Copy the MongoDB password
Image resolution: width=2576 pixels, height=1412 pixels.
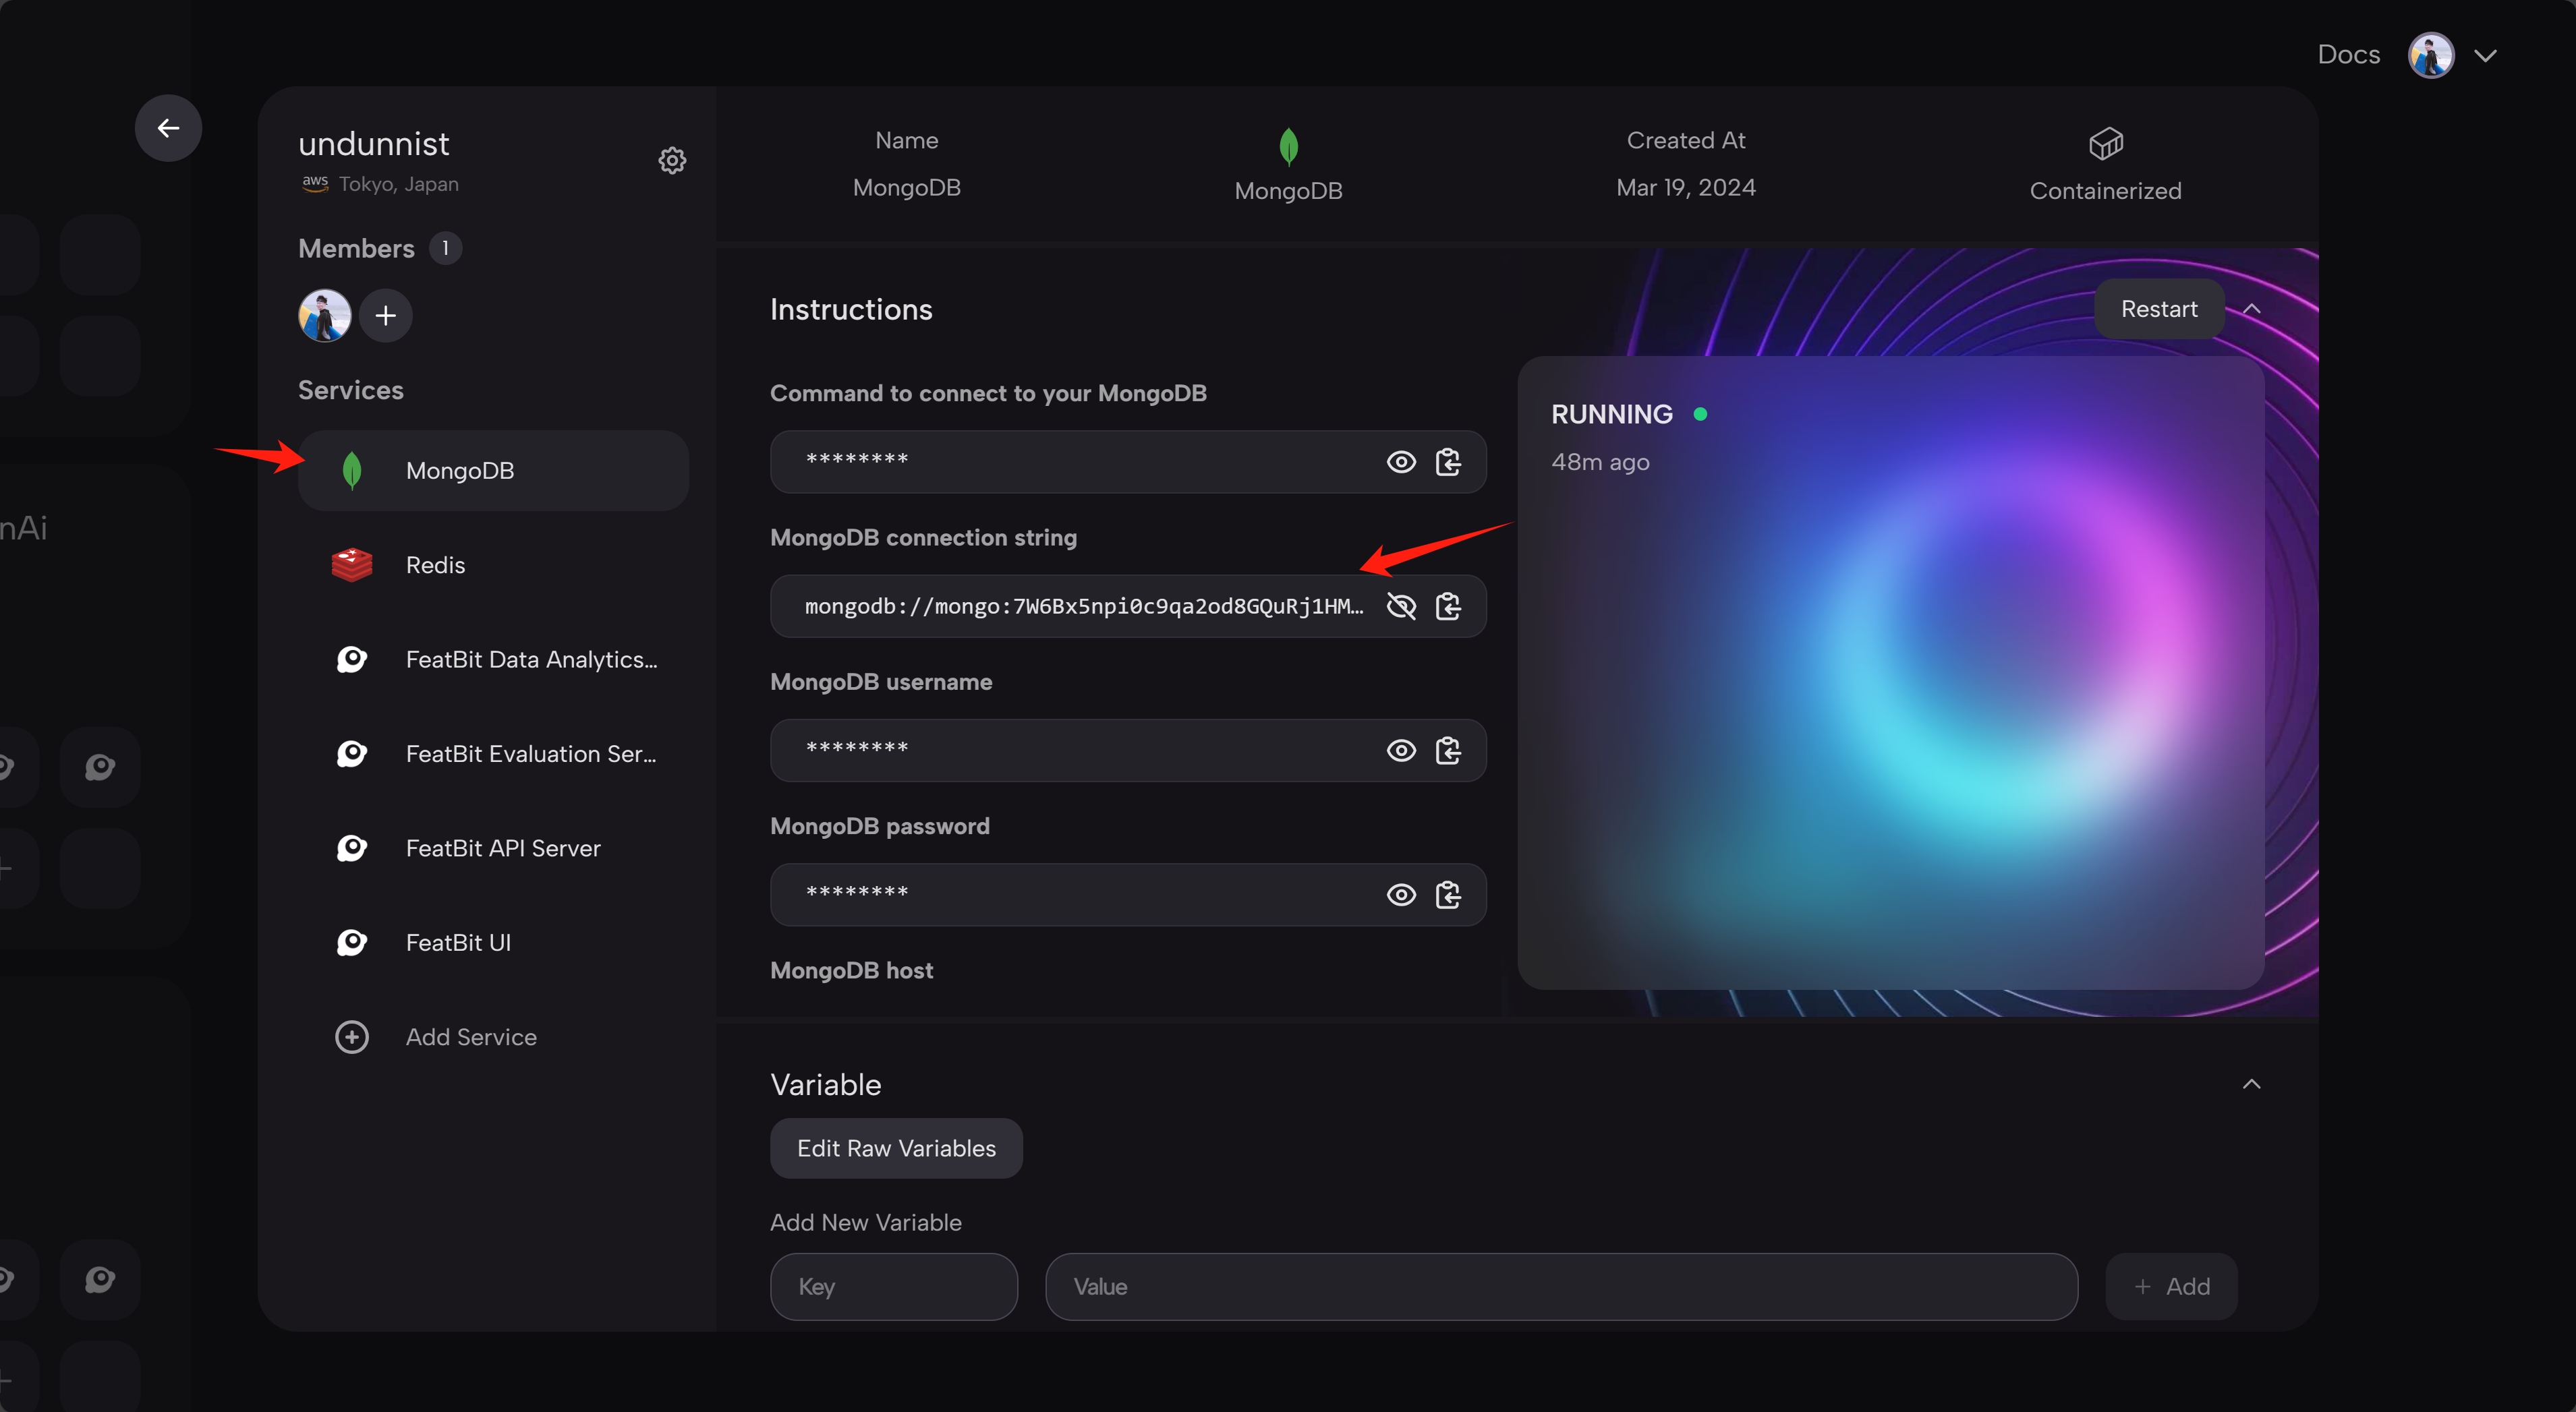click(1448, 895)
